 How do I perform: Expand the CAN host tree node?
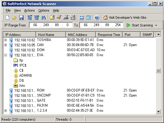point(6,45)
